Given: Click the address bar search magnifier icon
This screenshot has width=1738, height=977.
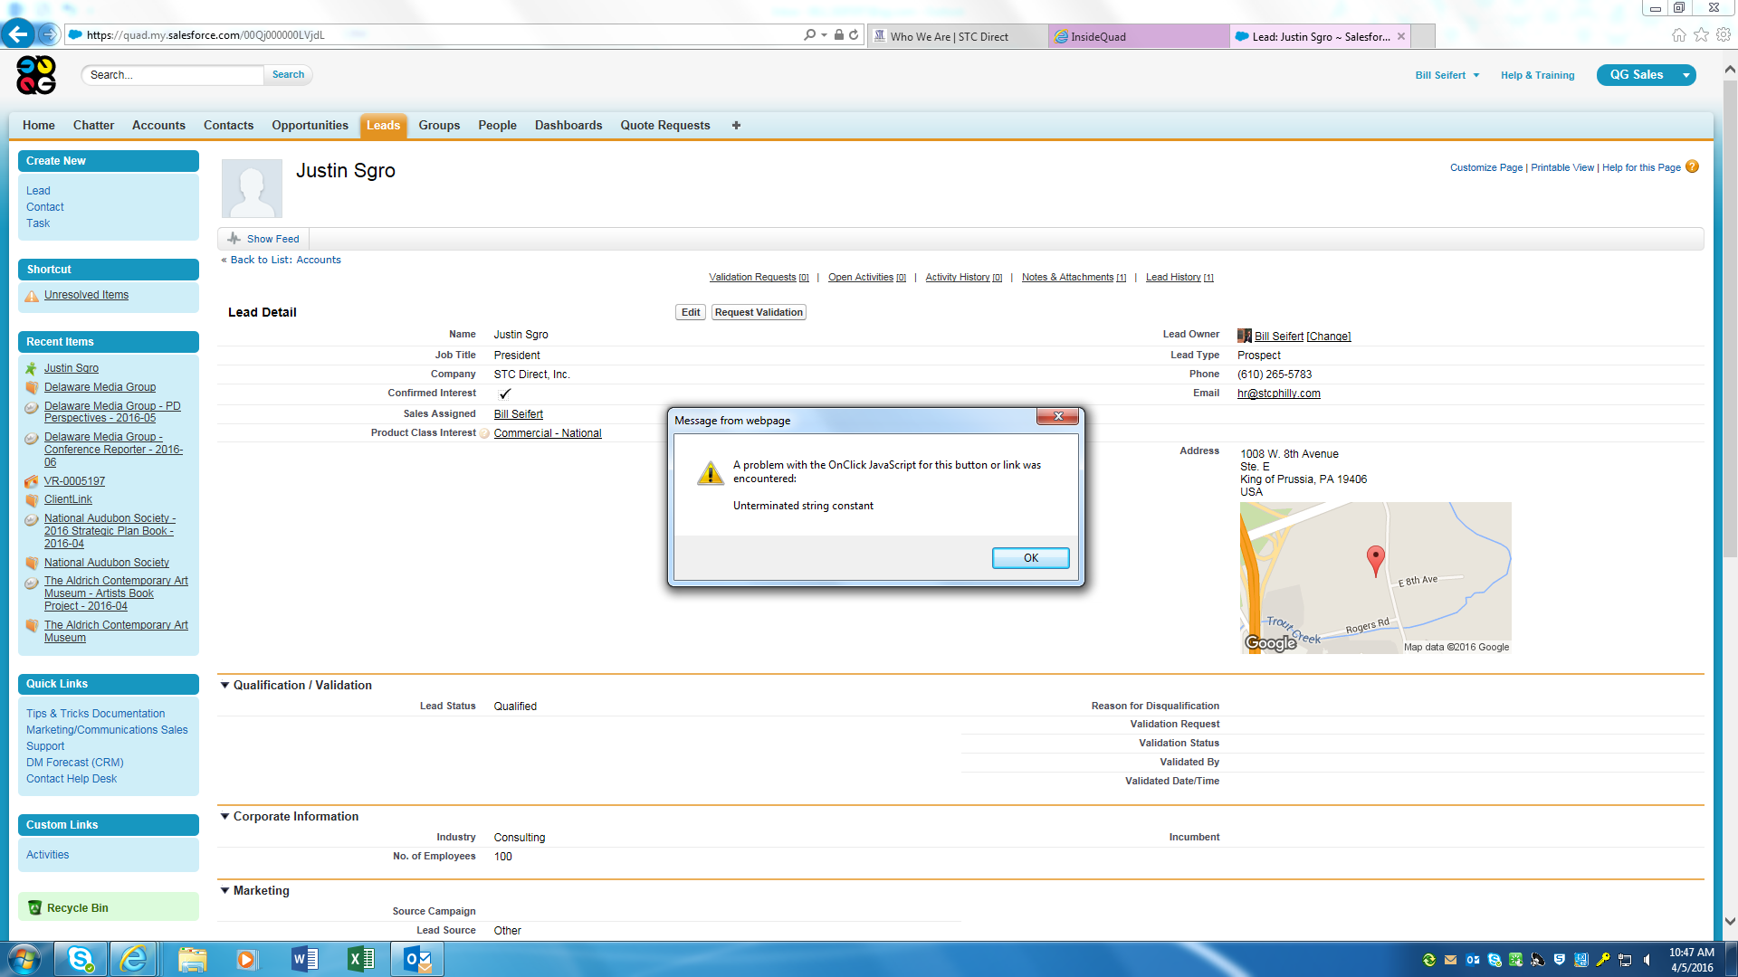Looking at the screenshot, I should click(809, 35).
